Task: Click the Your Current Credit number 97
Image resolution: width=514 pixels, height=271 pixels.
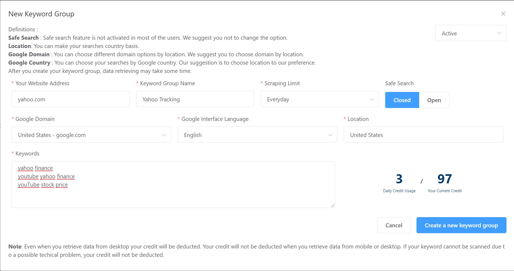Action: pyautogui.click(x=445, y=179)
